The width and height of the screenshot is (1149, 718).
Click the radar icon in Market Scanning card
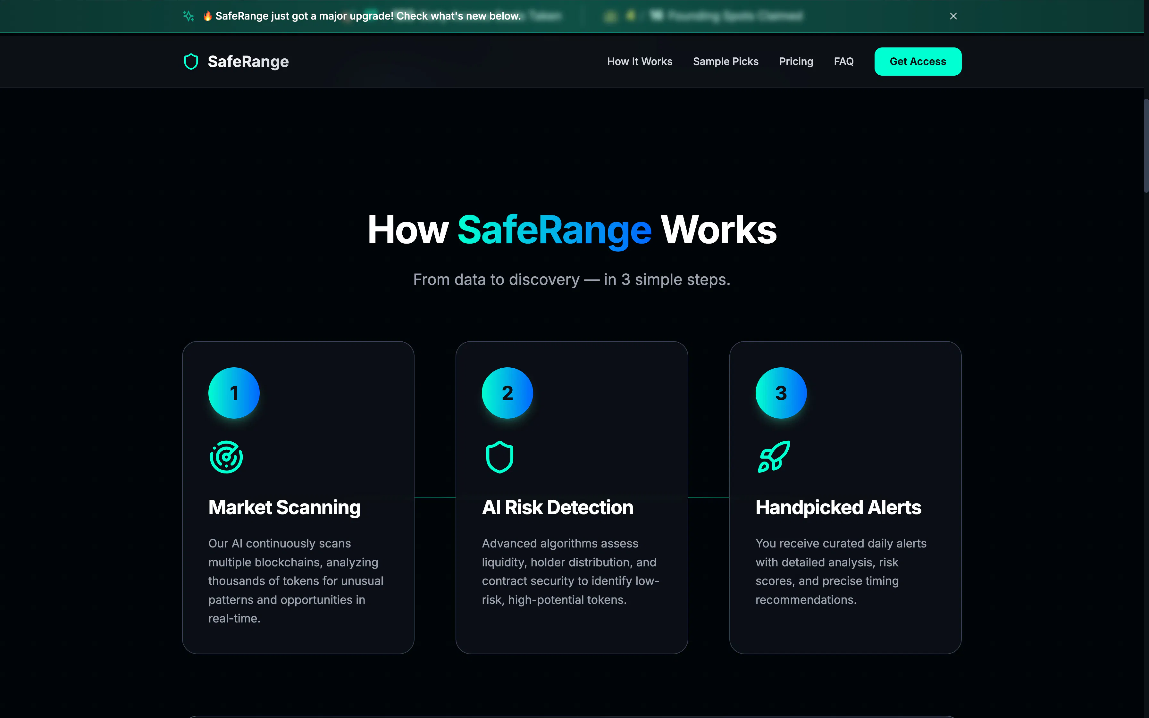[x=226, y=457]
